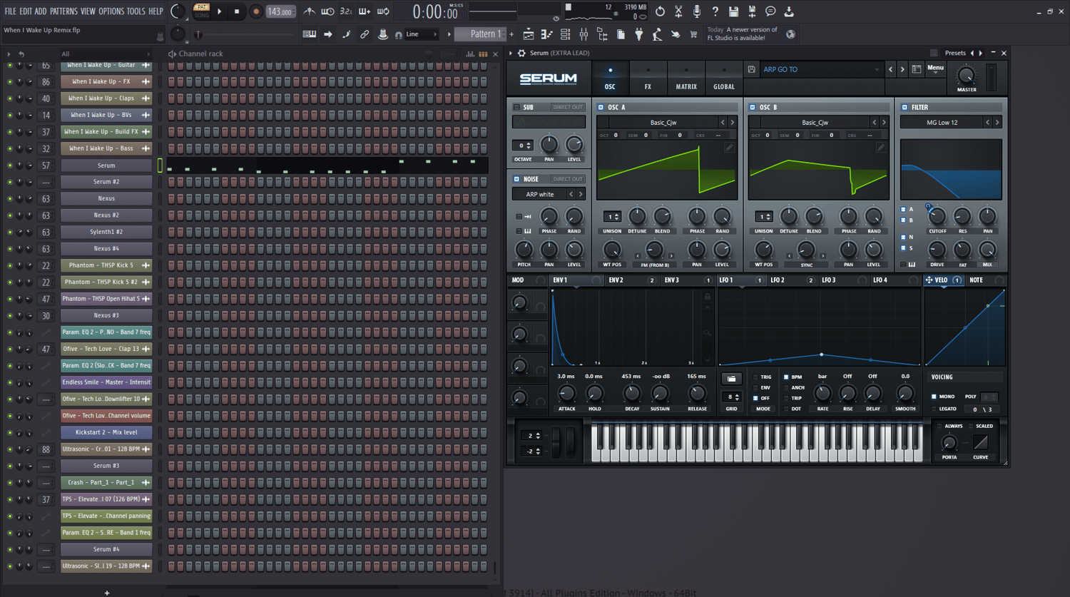Toggle the SUB oscillator enable checkbox
Image resolution: width=1070 pixels, height=597 pixels.
click(x=516, y=107)
